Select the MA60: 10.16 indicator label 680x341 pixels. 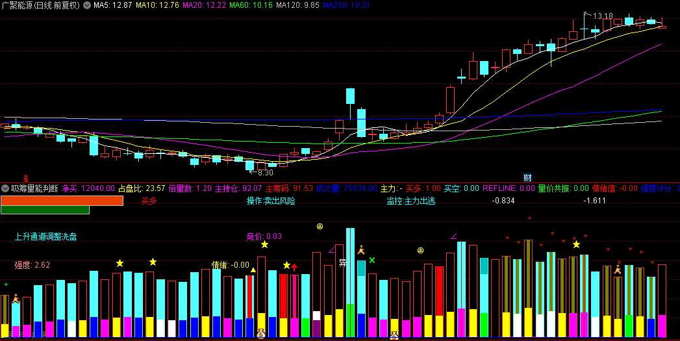coord(251,5)
